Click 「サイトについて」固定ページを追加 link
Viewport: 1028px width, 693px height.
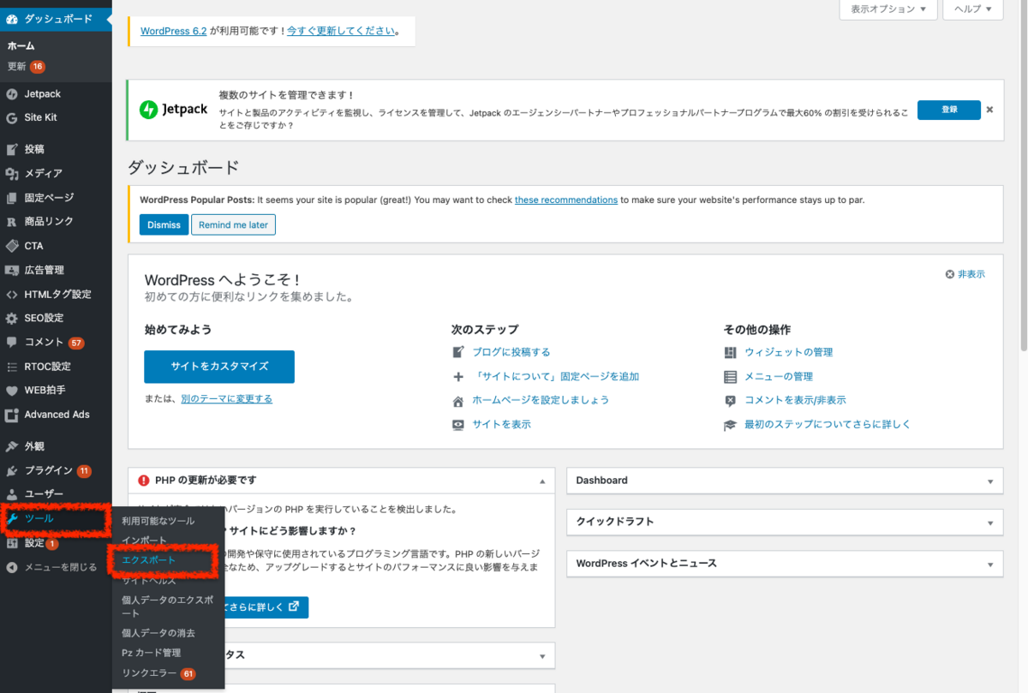556,376
